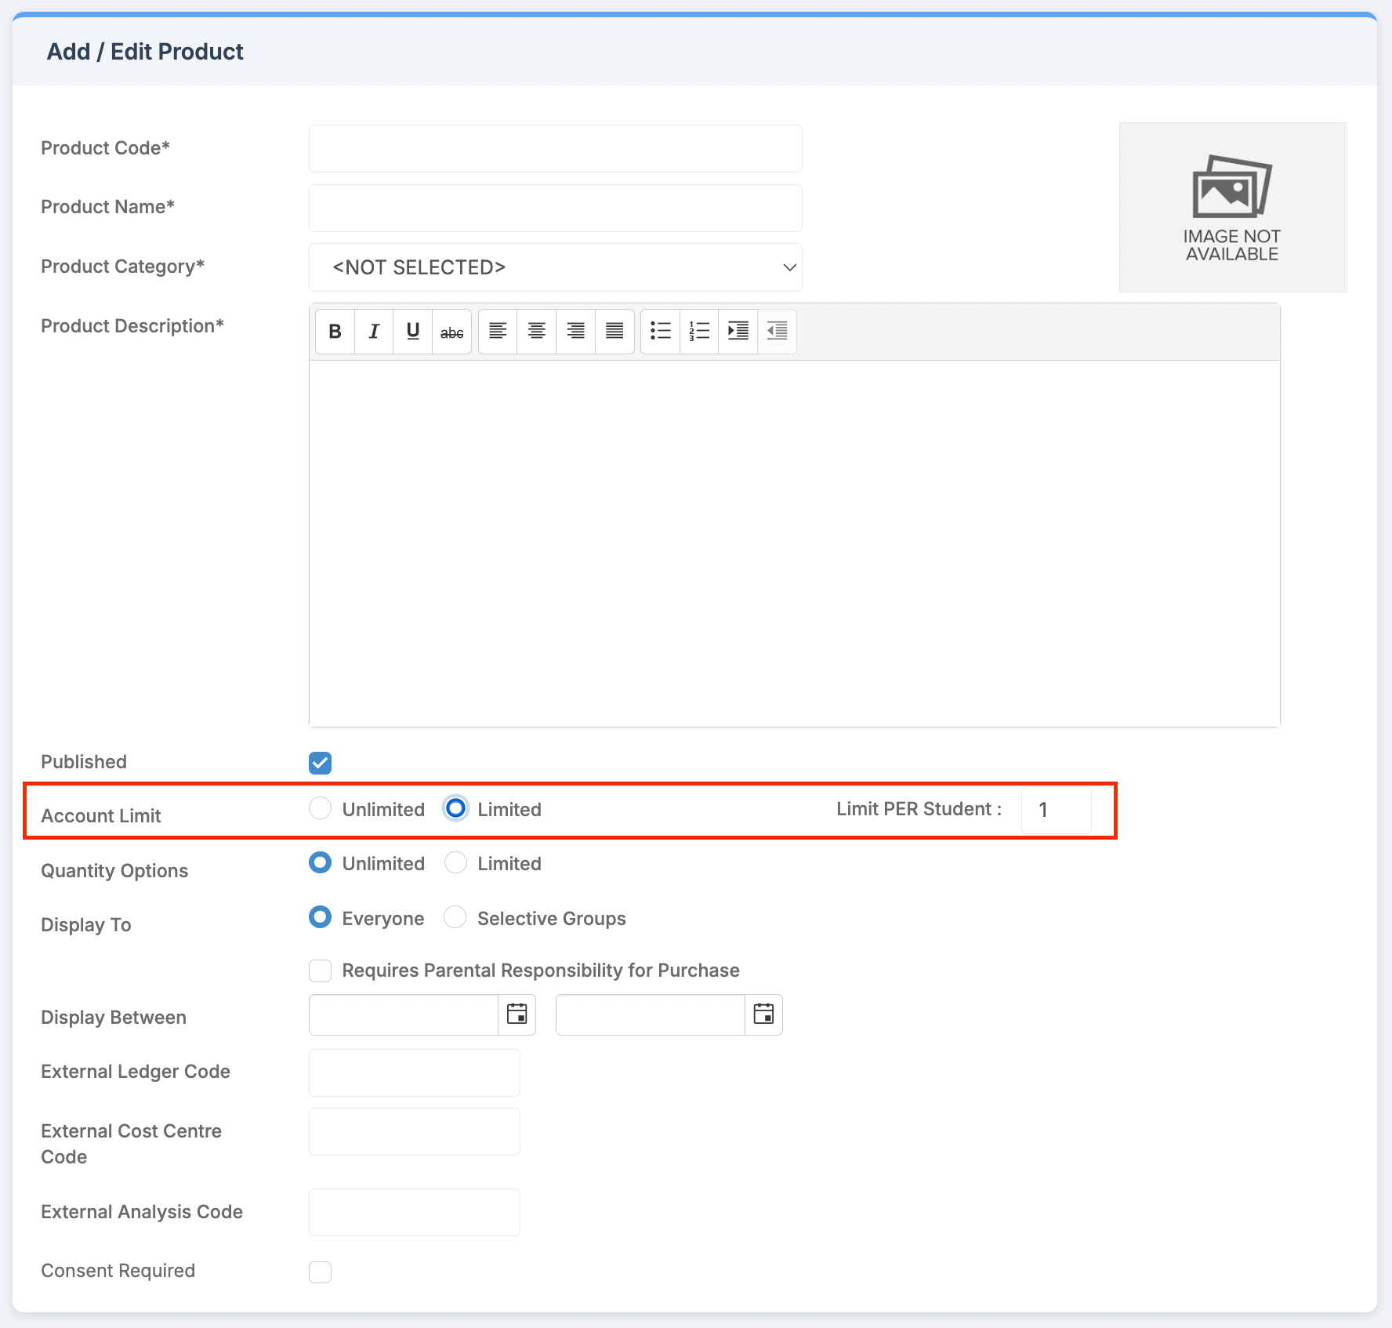Justify the description text
Screen dimensions: 1392x1328
click(614, 331)
